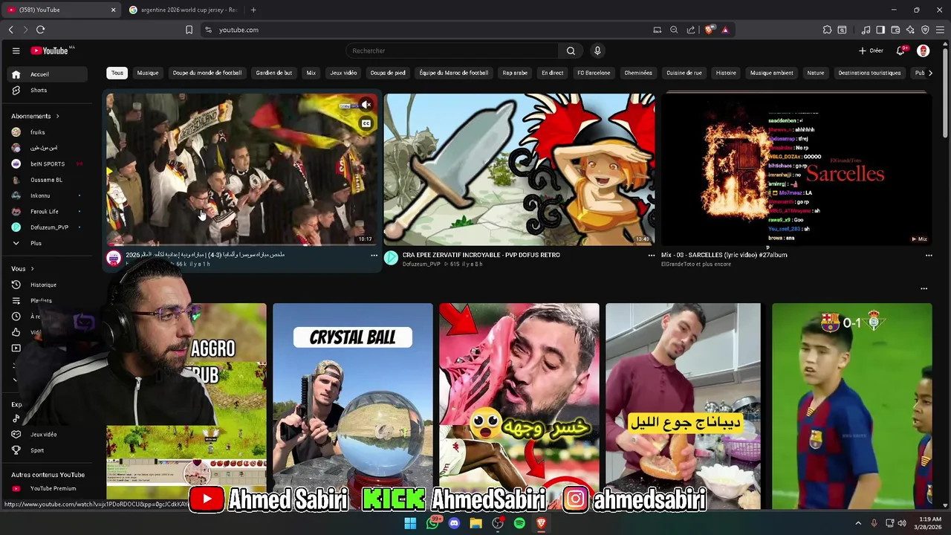Expand the Vous section chevron
Screen dimensions: 951x535
(x=32, y=269)
